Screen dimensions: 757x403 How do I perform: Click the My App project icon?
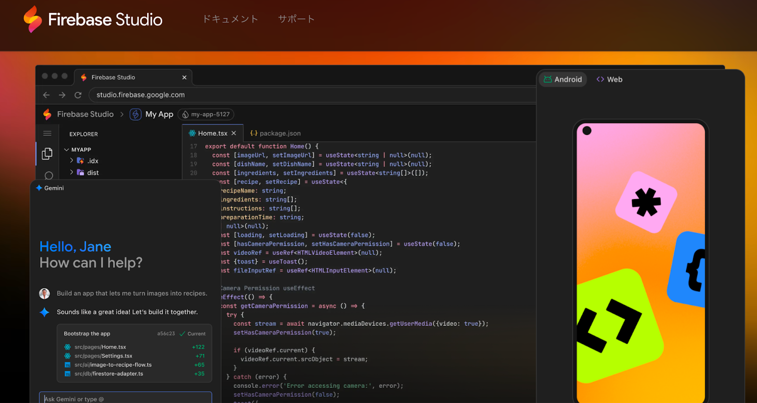pyautogui.click(x=136, y=114)
